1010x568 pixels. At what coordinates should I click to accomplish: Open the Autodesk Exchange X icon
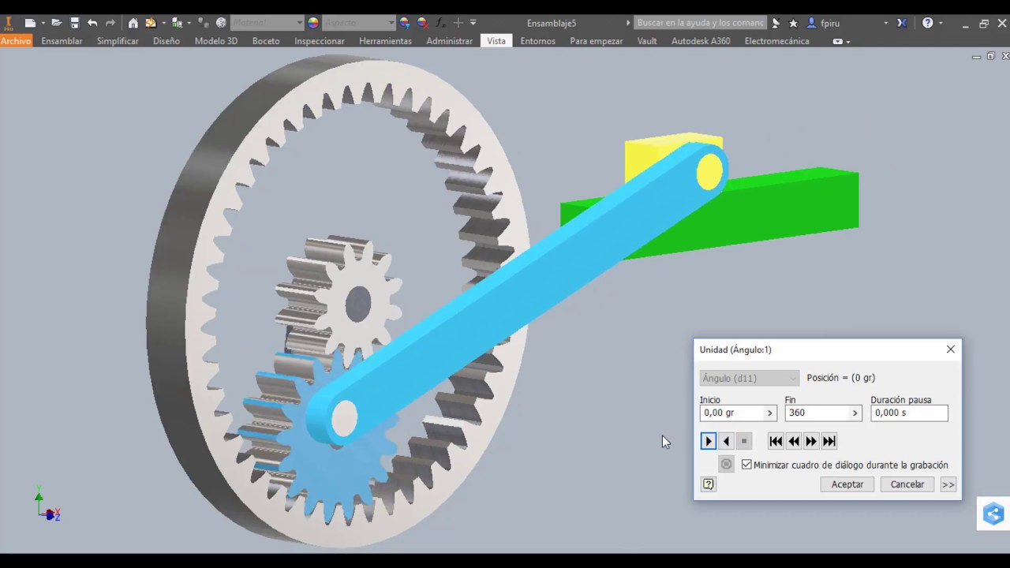[x=902, y=23]
